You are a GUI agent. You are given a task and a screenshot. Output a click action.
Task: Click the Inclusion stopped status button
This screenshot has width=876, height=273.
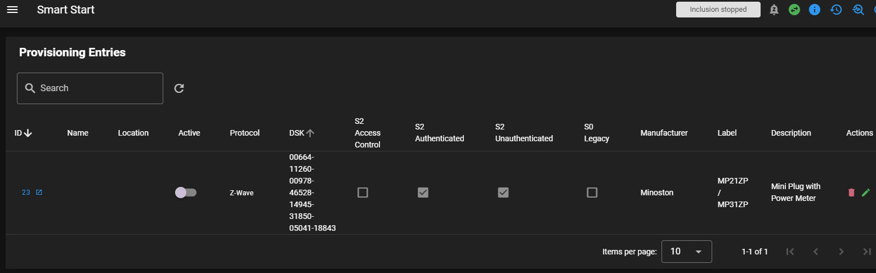718,10
